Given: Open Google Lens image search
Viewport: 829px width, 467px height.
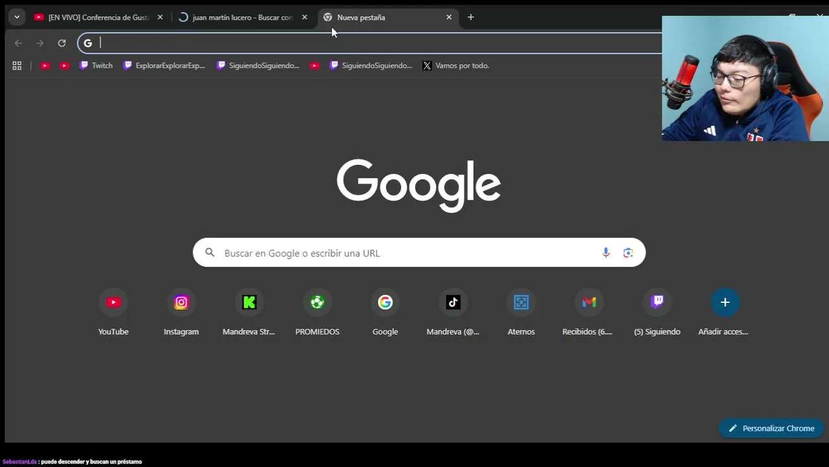Looking at the screenshot, I should 628,253.
